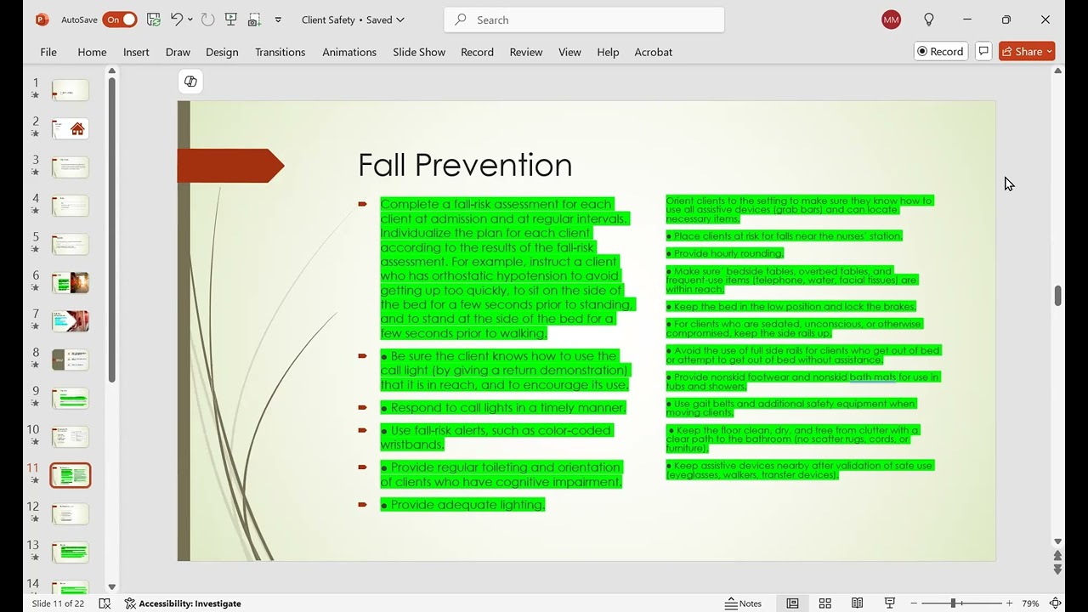1088x612 pixels.
Task: Click the screenshot camera icon in toolbar
Action: pyautogui.click(x=254, y=20)
